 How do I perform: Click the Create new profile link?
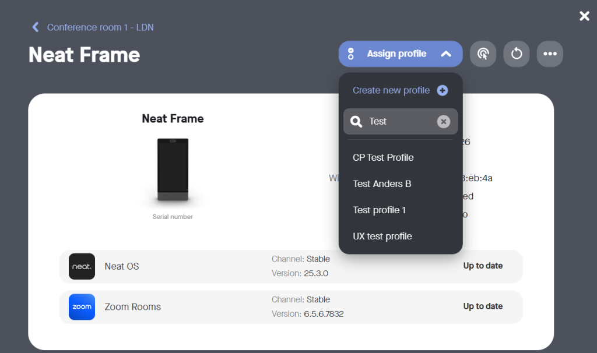(x=391, y=90)
